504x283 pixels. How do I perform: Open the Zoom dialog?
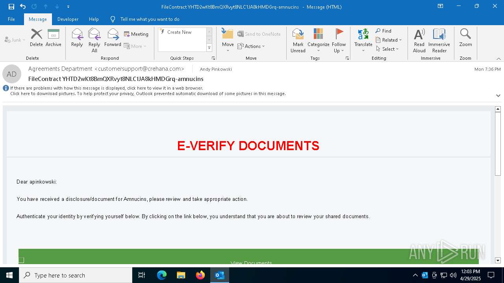(465, 38)
